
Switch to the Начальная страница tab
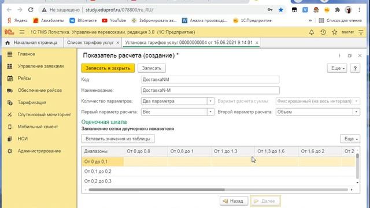pyautogui.click(x=31, y=43)
